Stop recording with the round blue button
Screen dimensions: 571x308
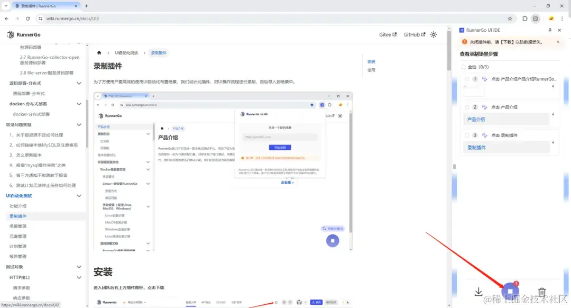[510, 291]
